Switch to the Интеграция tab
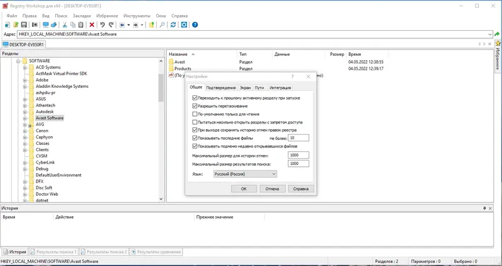 click(x=280, y=88)
